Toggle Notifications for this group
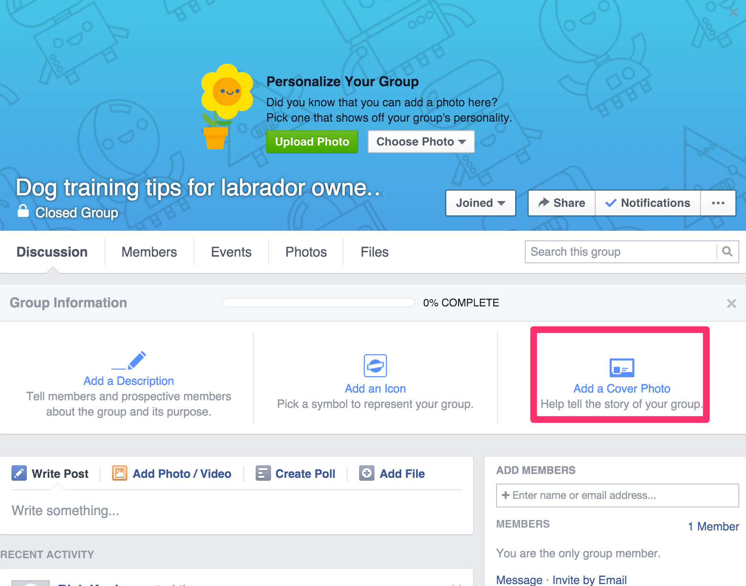 coord(648,203)
